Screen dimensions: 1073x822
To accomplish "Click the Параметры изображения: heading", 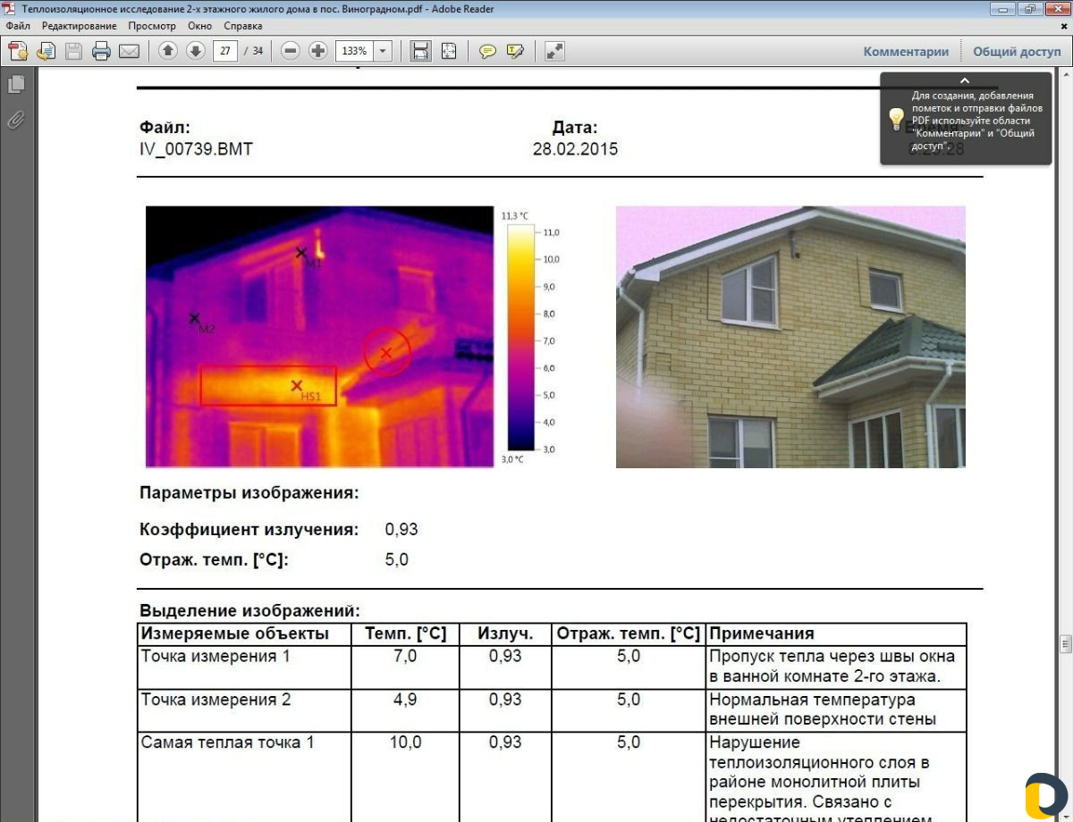I will point(249,493).
